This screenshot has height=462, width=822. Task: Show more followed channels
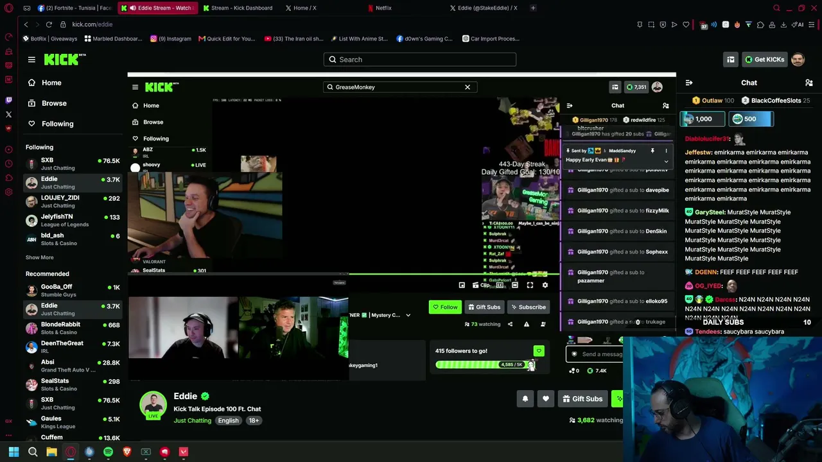click(40, 257)
